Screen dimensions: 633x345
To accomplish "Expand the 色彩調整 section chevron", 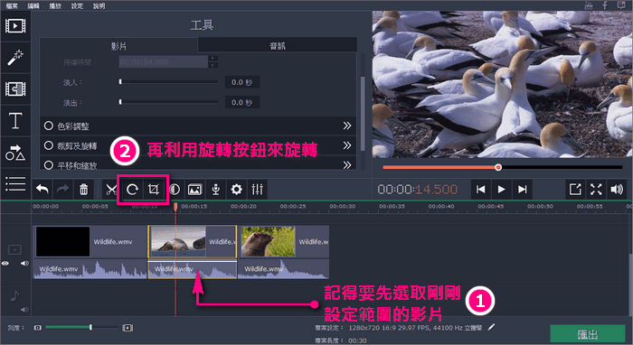I will coord(346,126).
